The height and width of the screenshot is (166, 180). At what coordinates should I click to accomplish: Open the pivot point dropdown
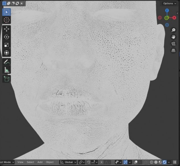tap(82, 162)
